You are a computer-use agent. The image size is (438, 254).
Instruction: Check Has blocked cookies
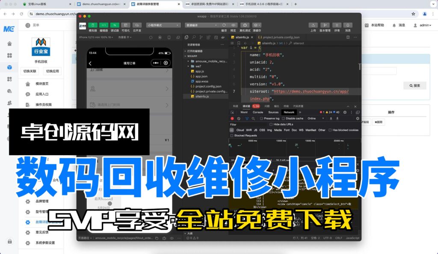click(x=330, y=130)
